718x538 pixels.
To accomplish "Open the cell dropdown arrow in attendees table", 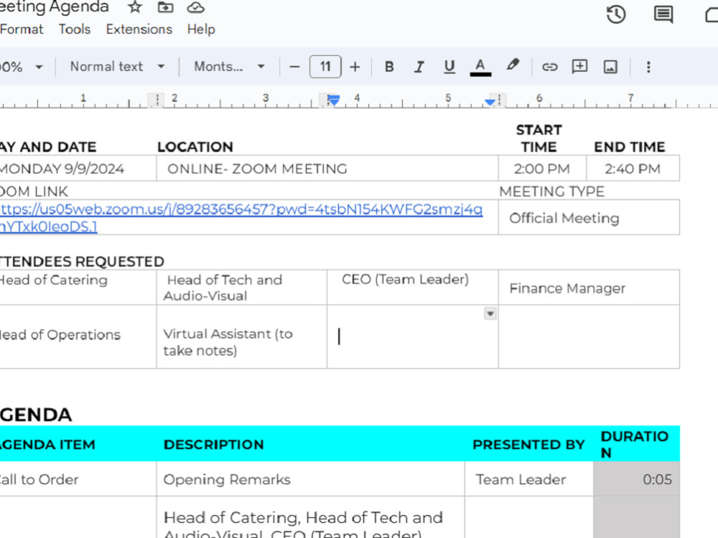I will [x=490, y=314].
